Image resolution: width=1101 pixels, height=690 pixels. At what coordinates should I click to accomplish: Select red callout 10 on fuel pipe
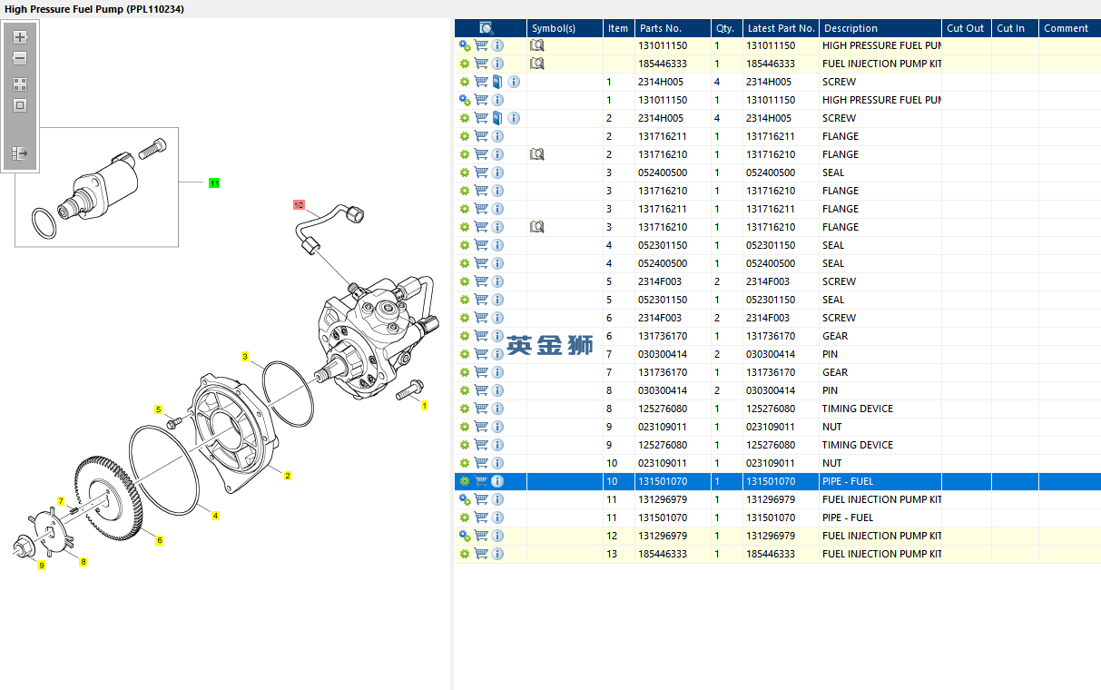coord(299,204)
